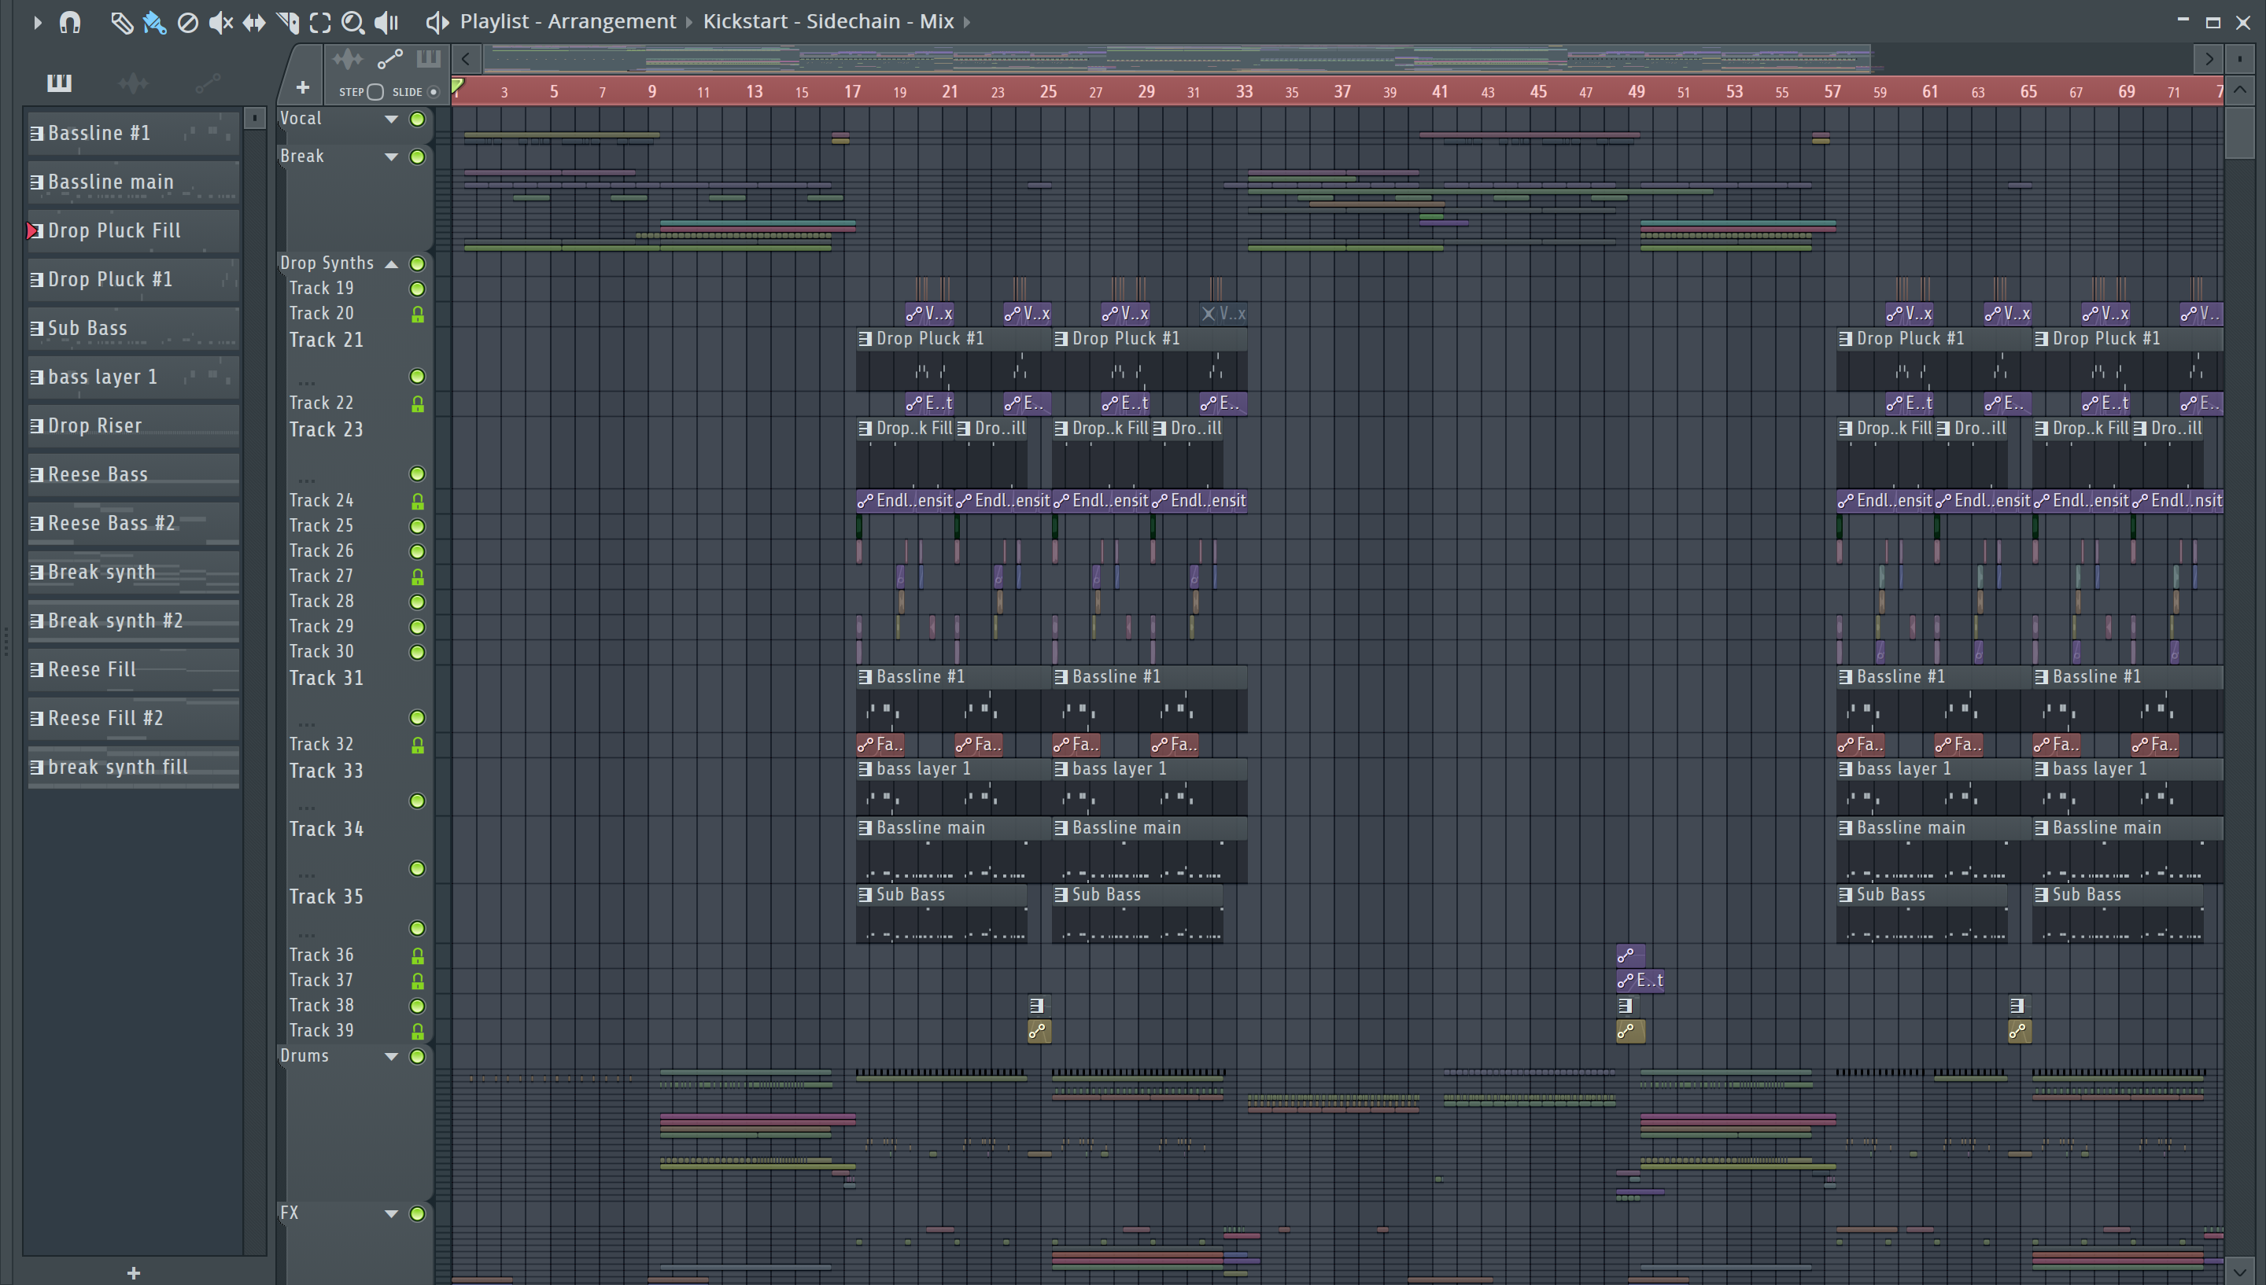This screenshot has width=2266, height=1285.
Task: Click bar 33 on the timeline ruler
Action: coord(1244,92)
